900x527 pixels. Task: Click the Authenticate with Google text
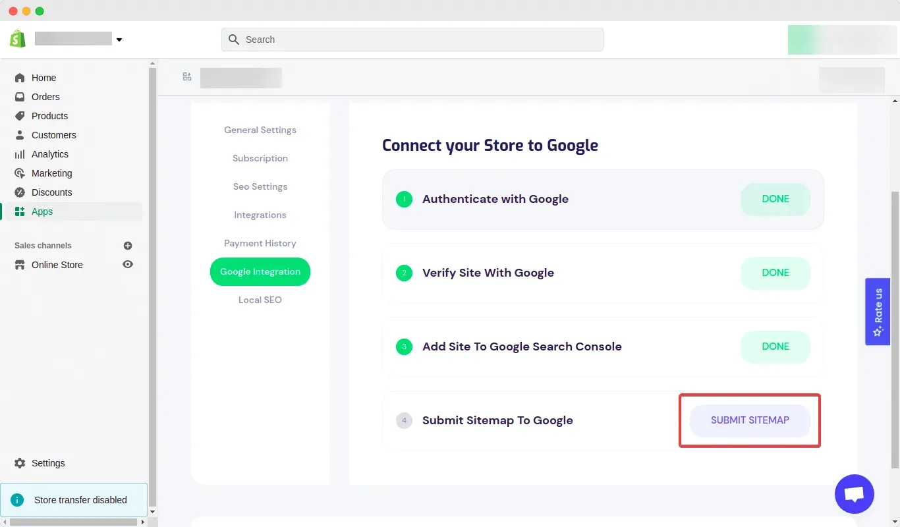tap(495, 199)
